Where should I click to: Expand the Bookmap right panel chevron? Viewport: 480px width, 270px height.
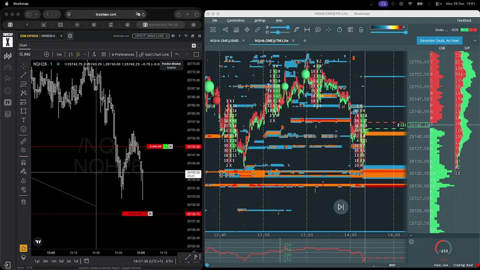click(475, 40)
